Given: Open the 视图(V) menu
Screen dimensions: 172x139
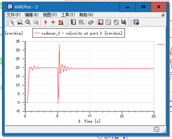Looking at the screenshot, I should point(50,15).
